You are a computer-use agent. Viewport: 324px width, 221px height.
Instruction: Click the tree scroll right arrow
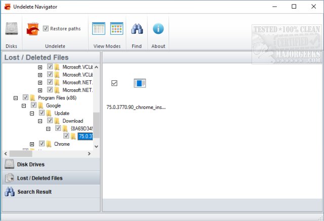89,154
